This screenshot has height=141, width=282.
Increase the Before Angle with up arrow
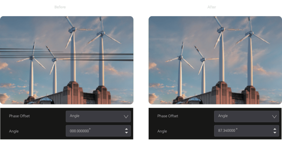click(126, 129)
